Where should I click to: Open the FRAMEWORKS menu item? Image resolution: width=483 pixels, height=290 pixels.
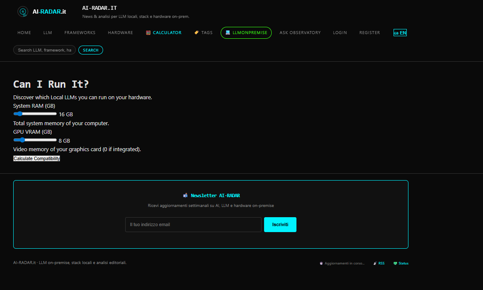pyautogui.click(x=80, y=32)
